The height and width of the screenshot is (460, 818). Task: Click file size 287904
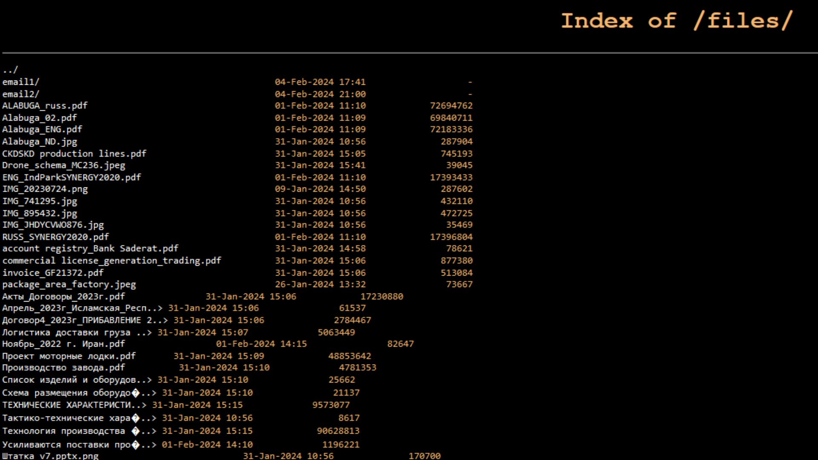tap(457, 141)
